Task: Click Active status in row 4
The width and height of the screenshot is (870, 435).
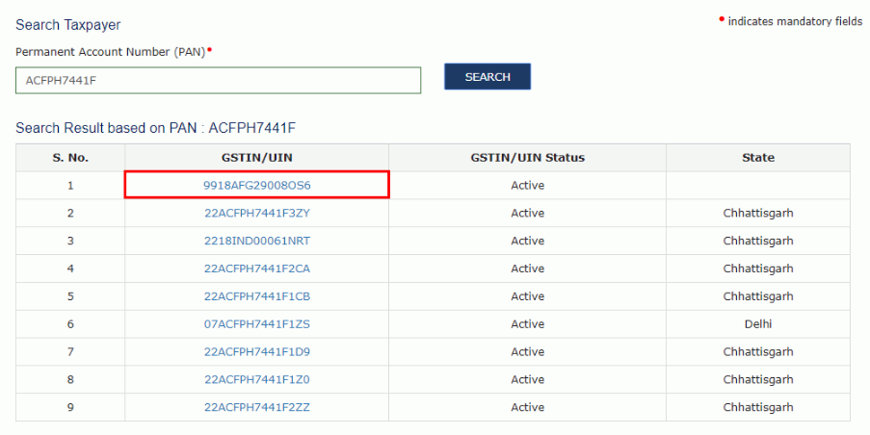Action: point(528,269)
